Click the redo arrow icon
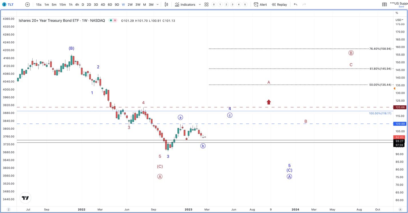The width and height of the screenshot is (408, 213). click(304, 5)
